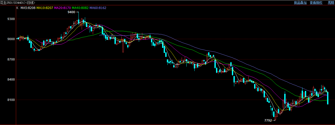Open the 商品叠加 overlay link
Screen dimensions: 335x125
[300, 3]
